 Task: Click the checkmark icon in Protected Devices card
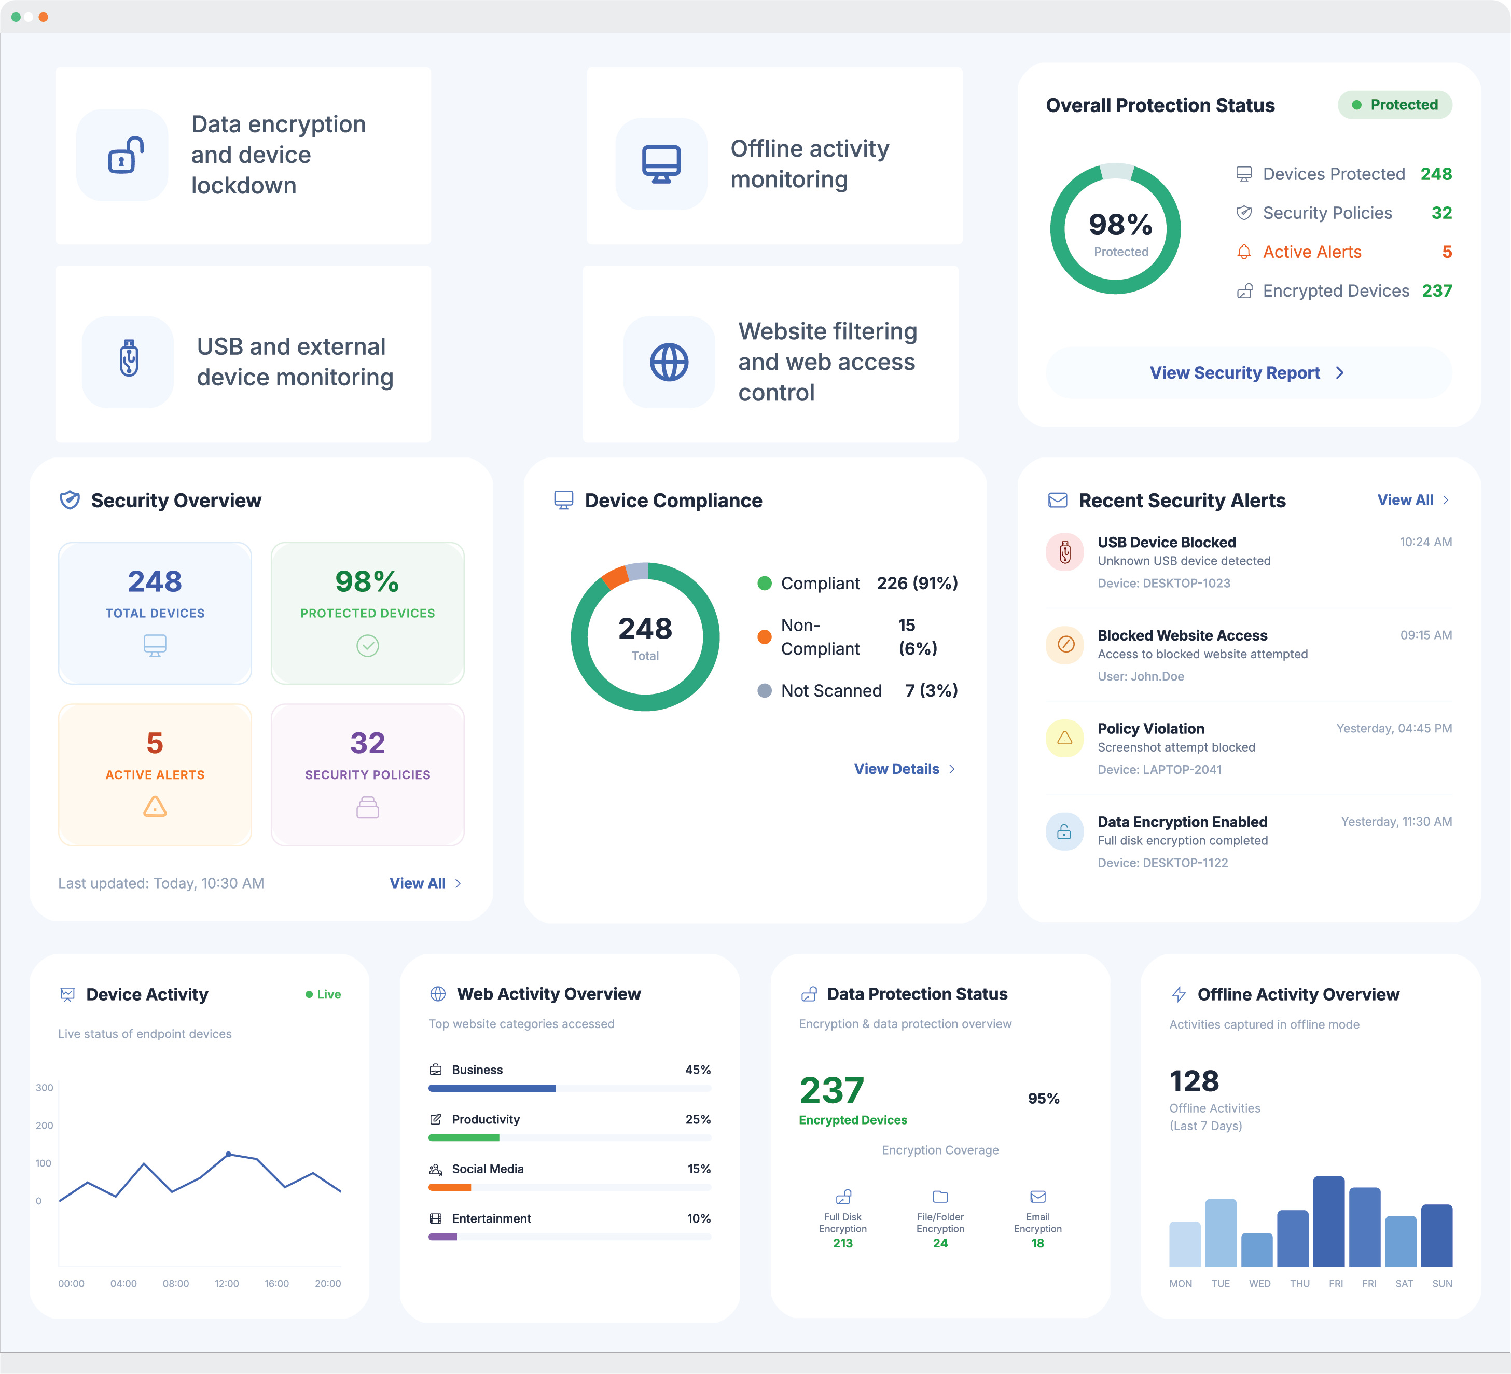[x=367, y=645]
